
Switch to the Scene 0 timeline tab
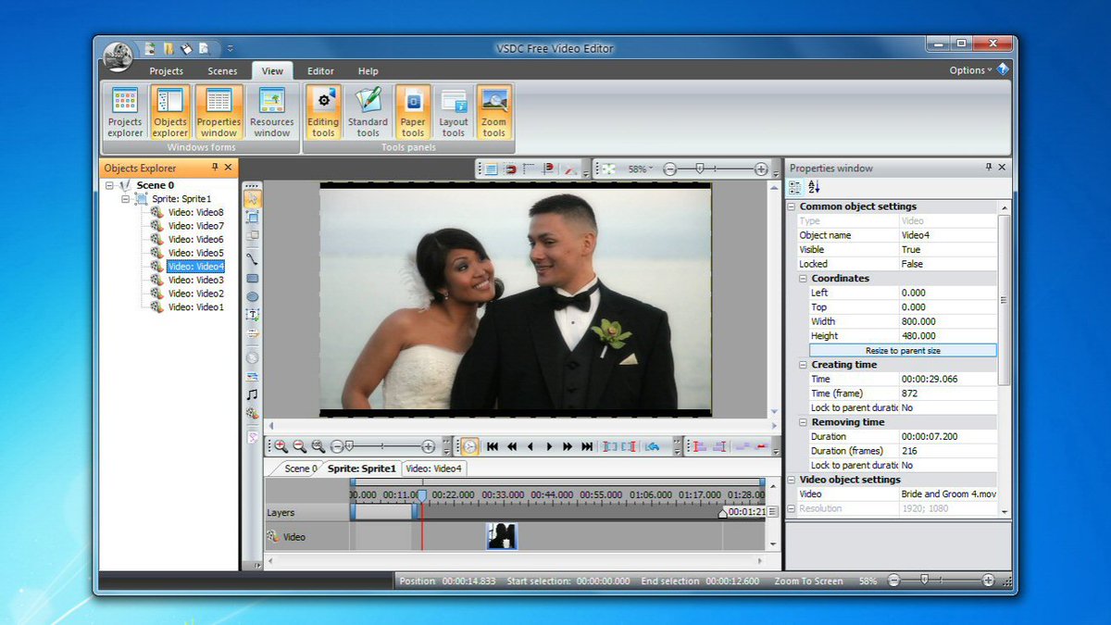click(x=300, y=469)
